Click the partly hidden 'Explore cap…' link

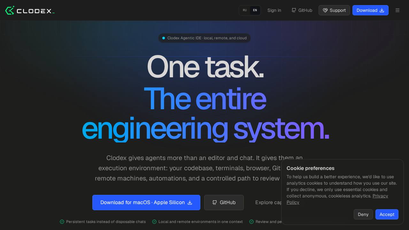[x=268, y=203]
